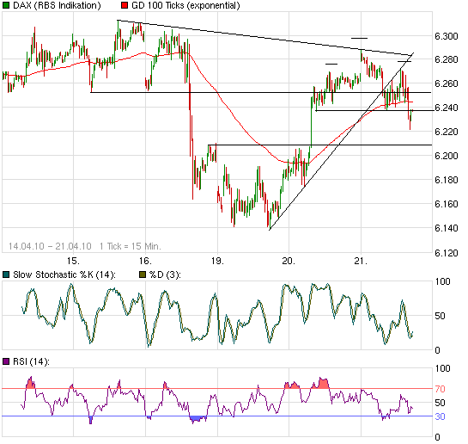Click the olive %D (3) legend square
468x444 pixels.
click(x=143, y=274)
